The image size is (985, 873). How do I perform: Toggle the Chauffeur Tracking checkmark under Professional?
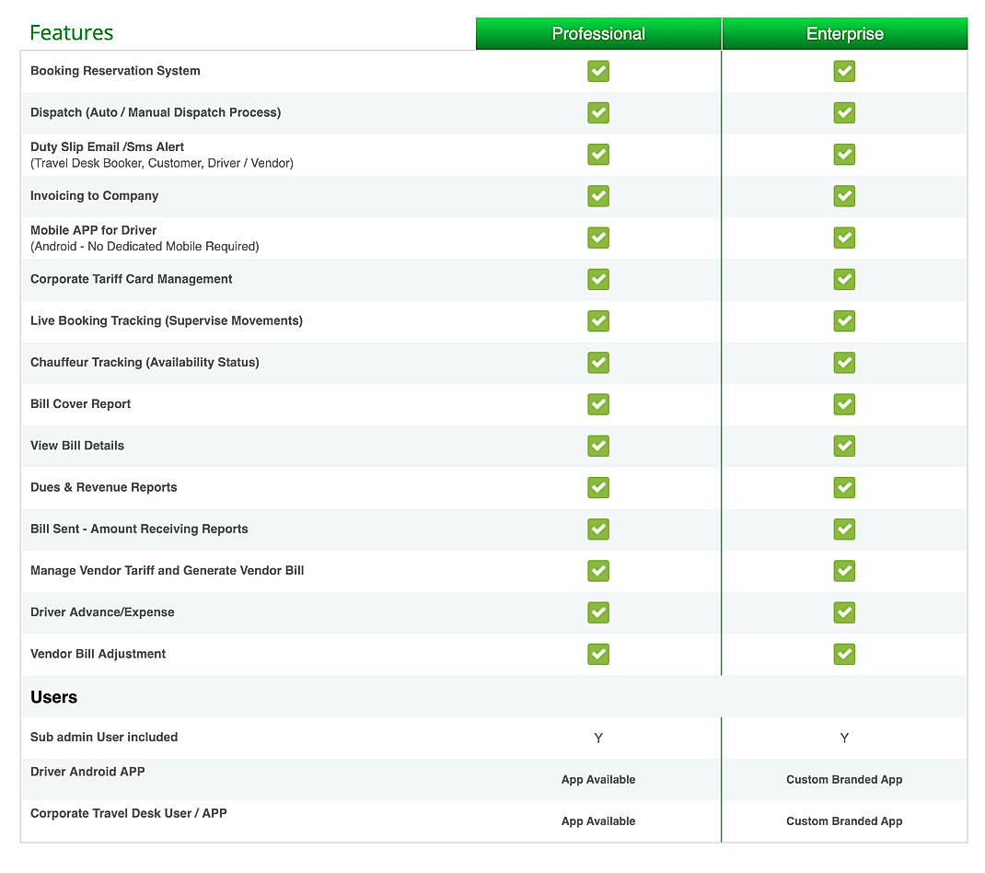[x=598, y=363]
